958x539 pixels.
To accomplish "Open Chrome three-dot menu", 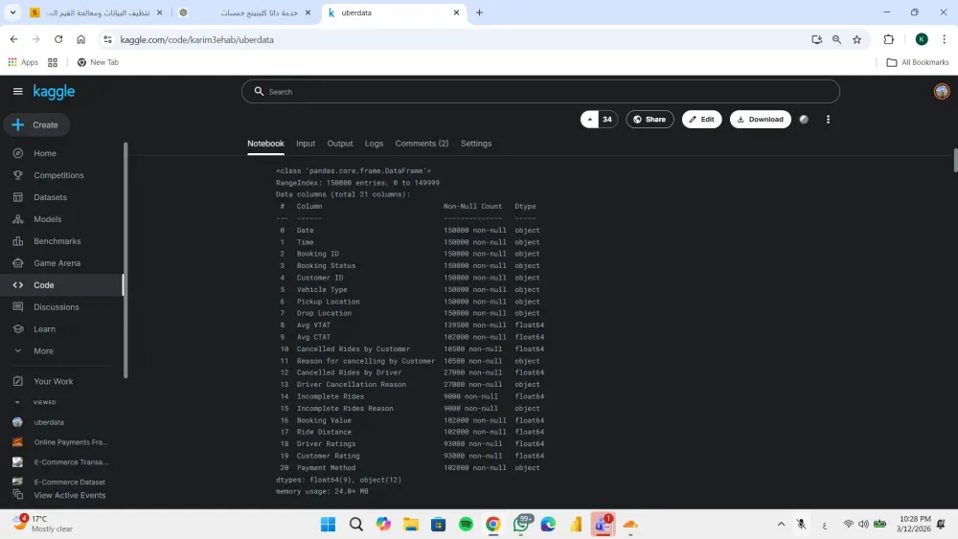I will tap(944, 39).
